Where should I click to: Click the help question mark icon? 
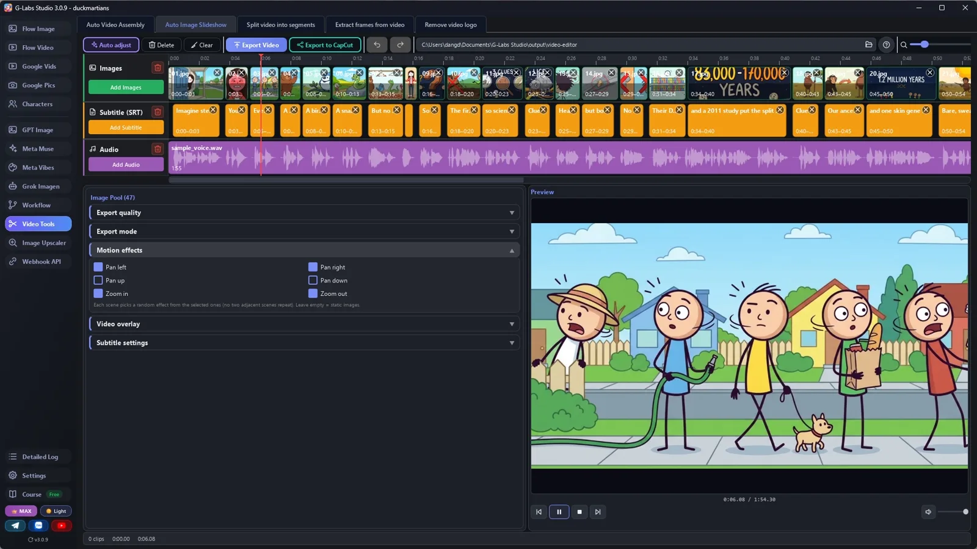886,45
